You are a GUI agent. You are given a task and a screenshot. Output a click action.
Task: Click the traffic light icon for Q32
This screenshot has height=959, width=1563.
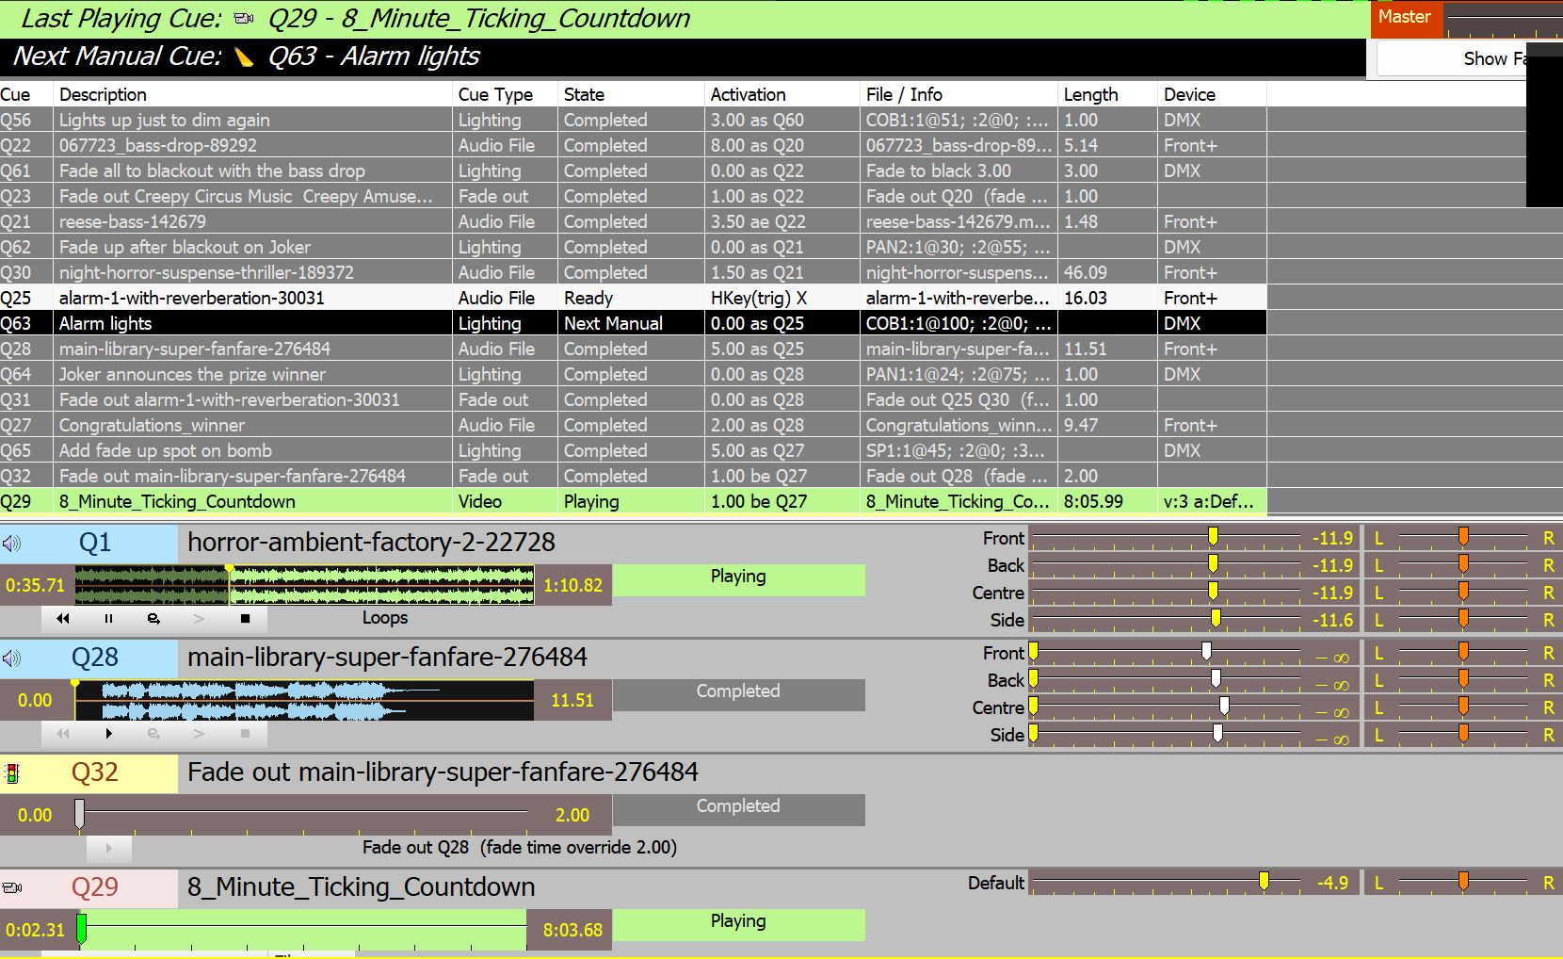pos(11,773)
